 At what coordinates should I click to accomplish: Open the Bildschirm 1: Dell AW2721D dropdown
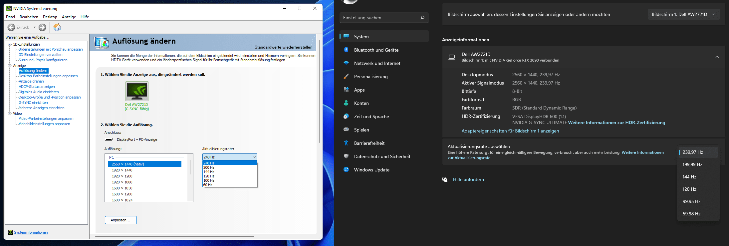click(x=684, y=14)
